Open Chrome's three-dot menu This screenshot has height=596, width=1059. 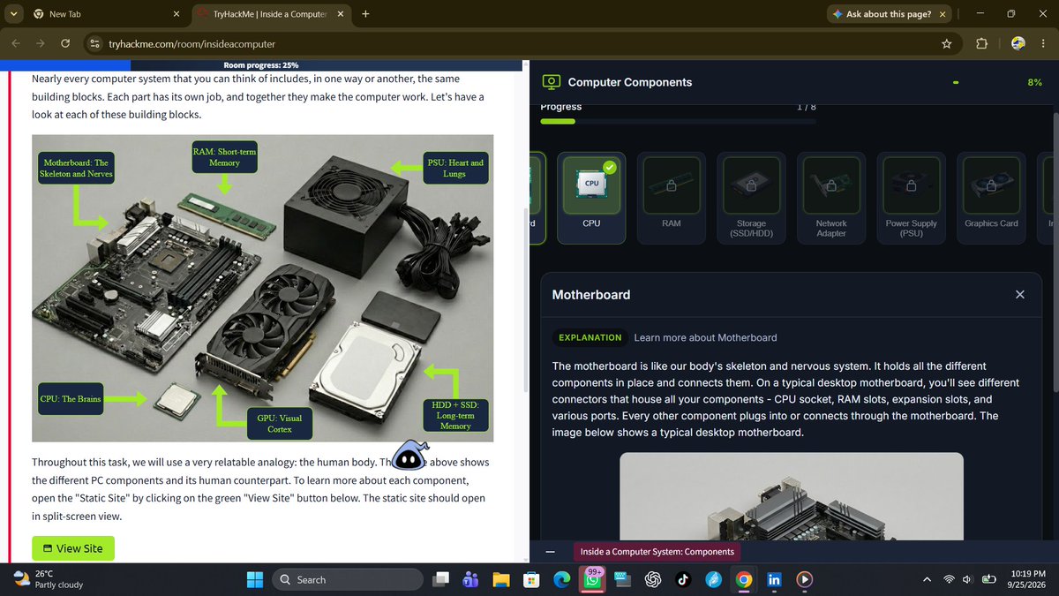[1042, 43]
